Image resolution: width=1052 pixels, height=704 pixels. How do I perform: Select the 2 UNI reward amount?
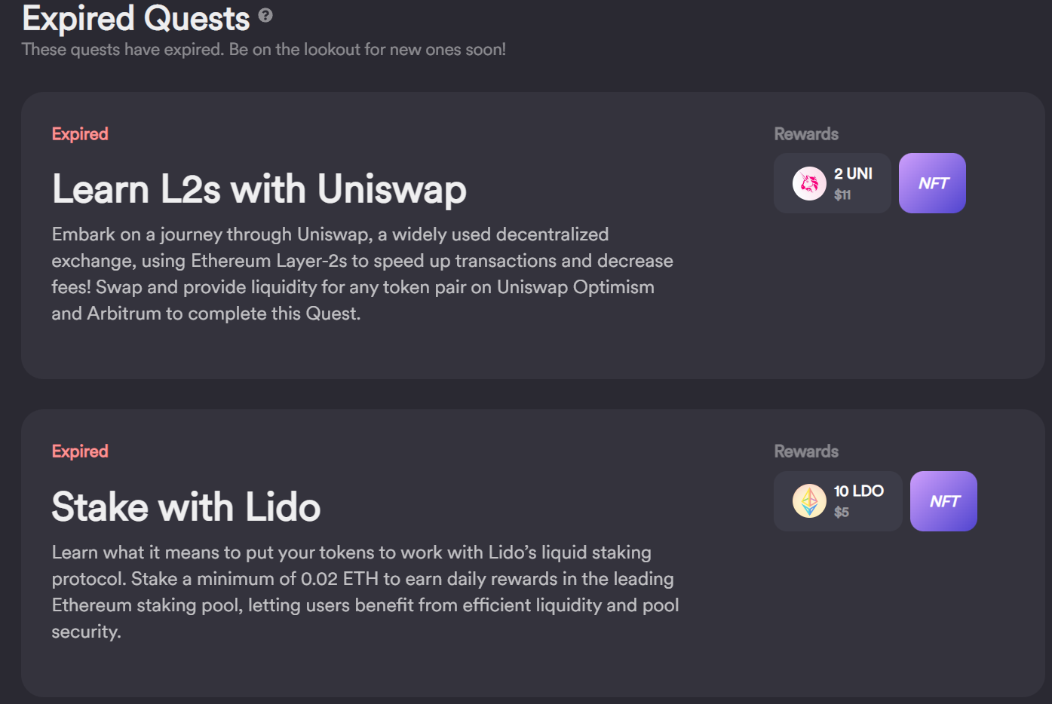[853, 174]
